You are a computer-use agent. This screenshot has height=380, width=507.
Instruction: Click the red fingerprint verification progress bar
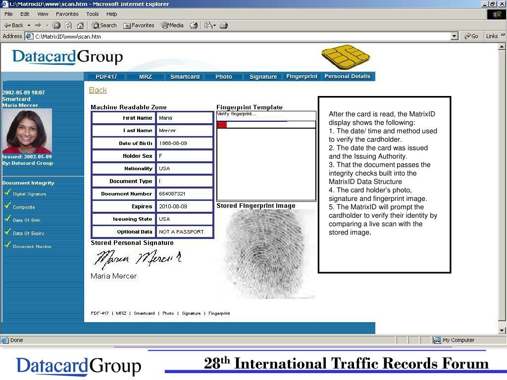tap(222, 125)
